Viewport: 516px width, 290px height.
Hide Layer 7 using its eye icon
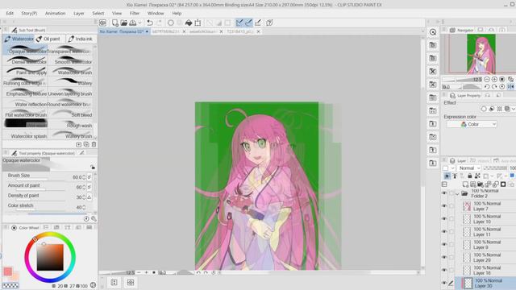(x=444, y=206)
